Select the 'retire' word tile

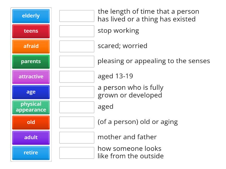click(x=31, y=153)
